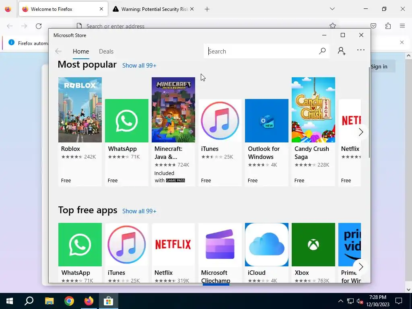Open the taskbar clock showing 7:28 PM

(377, 301)
